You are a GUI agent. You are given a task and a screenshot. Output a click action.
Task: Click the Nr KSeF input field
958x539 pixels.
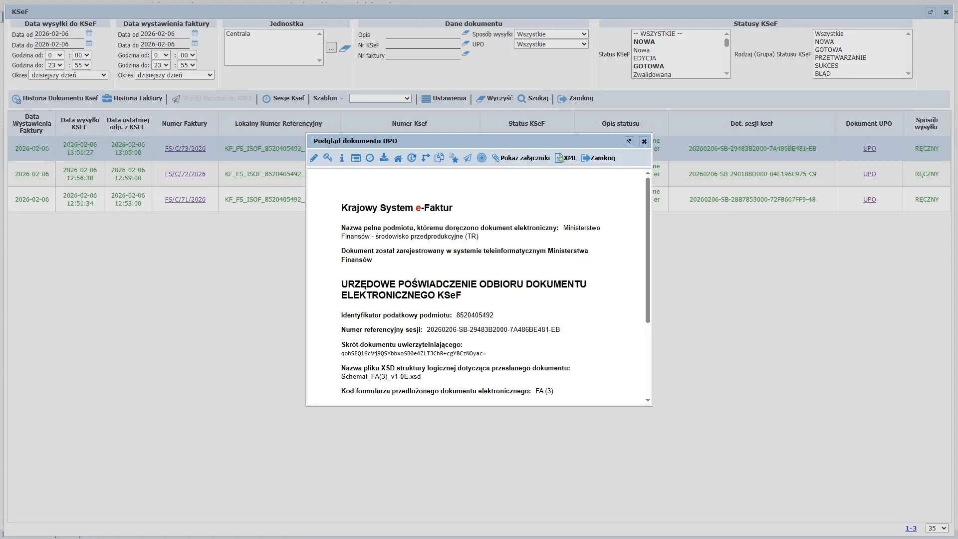coord(423,45)
